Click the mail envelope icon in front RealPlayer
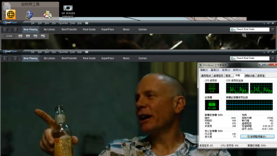 pos(87,52)
